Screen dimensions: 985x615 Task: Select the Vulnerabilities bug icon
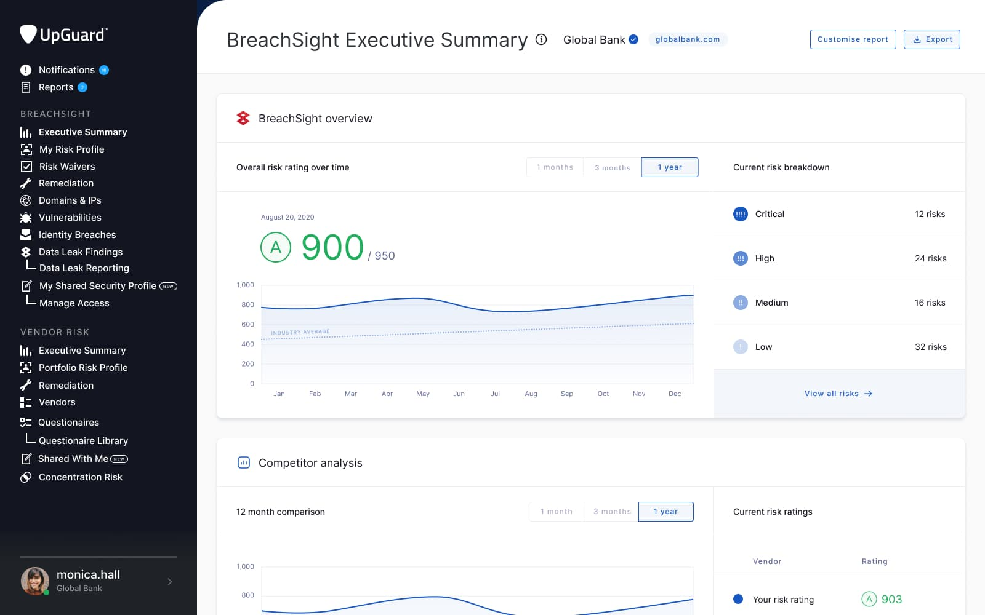(25, 217)
